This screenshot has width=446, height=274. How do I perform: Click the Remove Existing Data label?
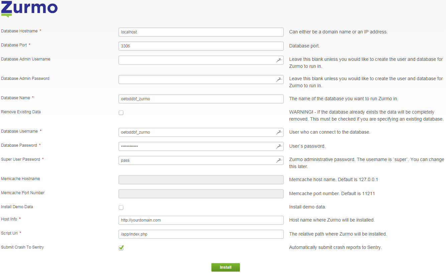tap(21, 112)
